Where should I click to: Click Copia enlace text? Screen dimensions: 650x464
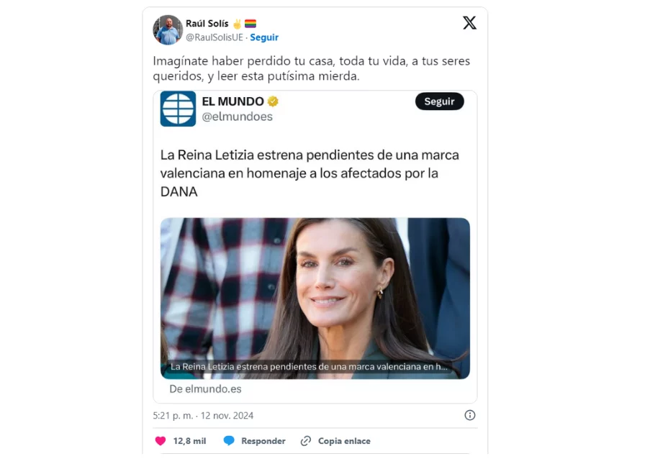(344, 441)
